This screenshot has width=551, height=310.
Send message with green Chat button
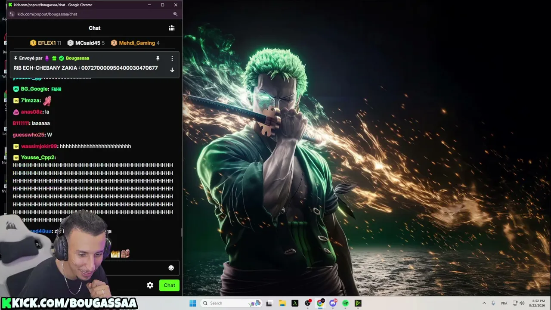pos(169,285)
